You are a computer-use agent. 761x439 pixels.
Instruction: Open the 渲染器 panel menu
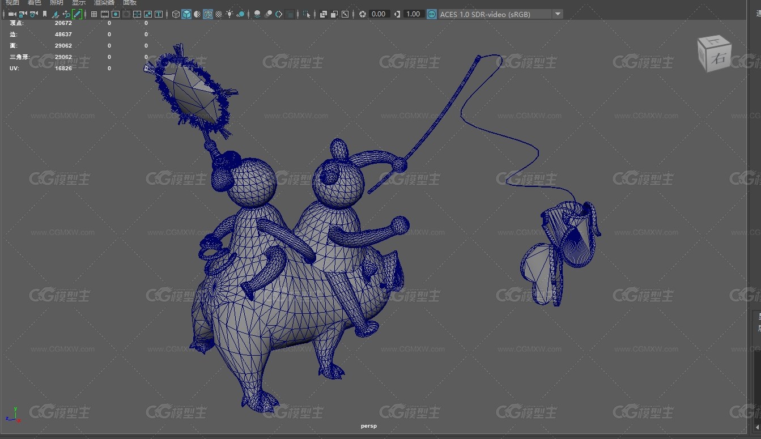click(x=104, y=3)
